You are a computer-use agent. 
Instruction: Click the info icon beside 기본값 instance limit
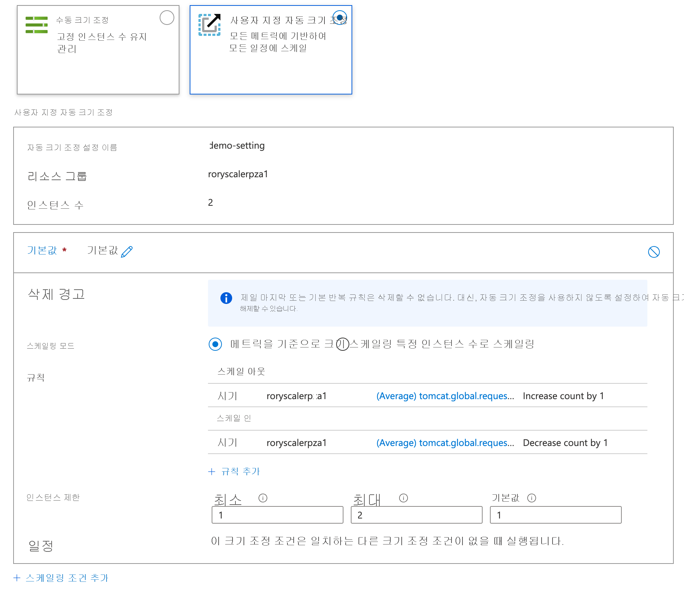pos(532,498)
